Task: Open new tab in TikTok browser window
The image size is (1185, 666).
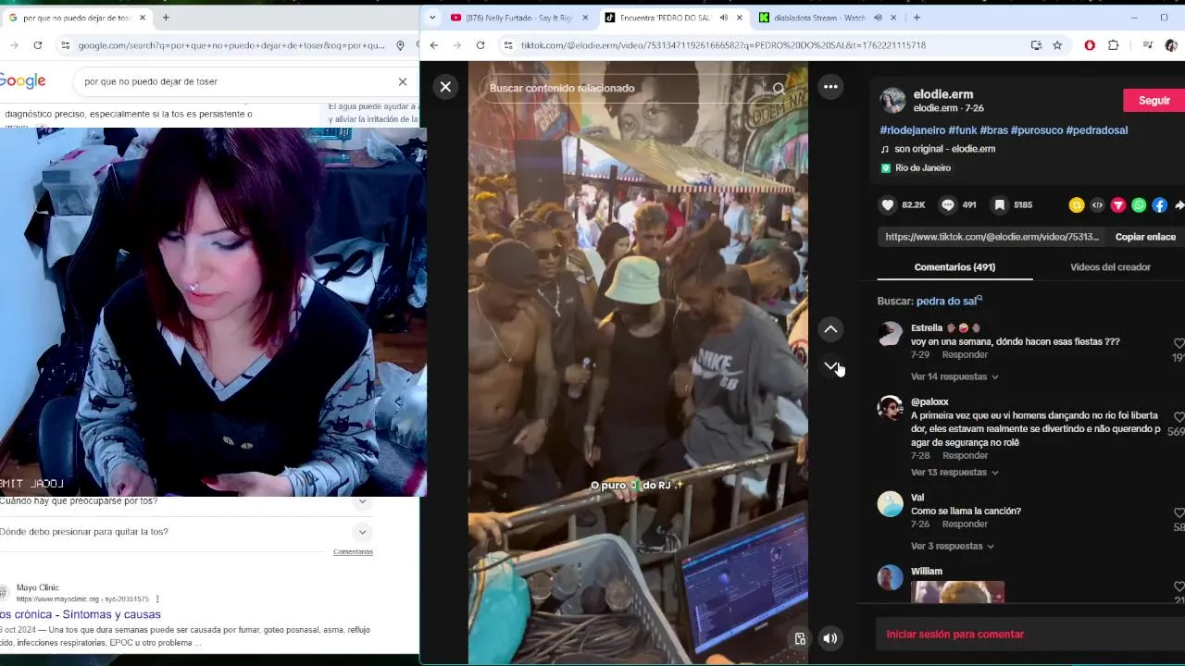Action: pyautogui.click(x=917, y=18)
